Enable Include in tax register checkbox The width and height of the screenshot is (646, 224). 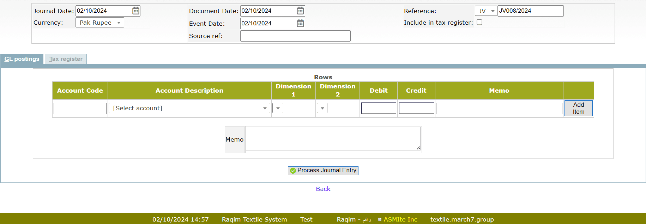(479, 22)
